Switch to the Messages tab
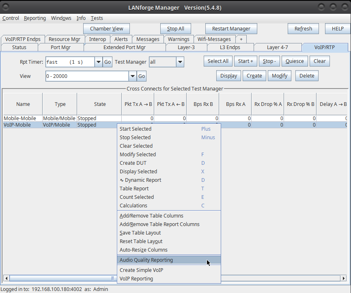This screenshot has width=351, height=293. coord(148,39)
